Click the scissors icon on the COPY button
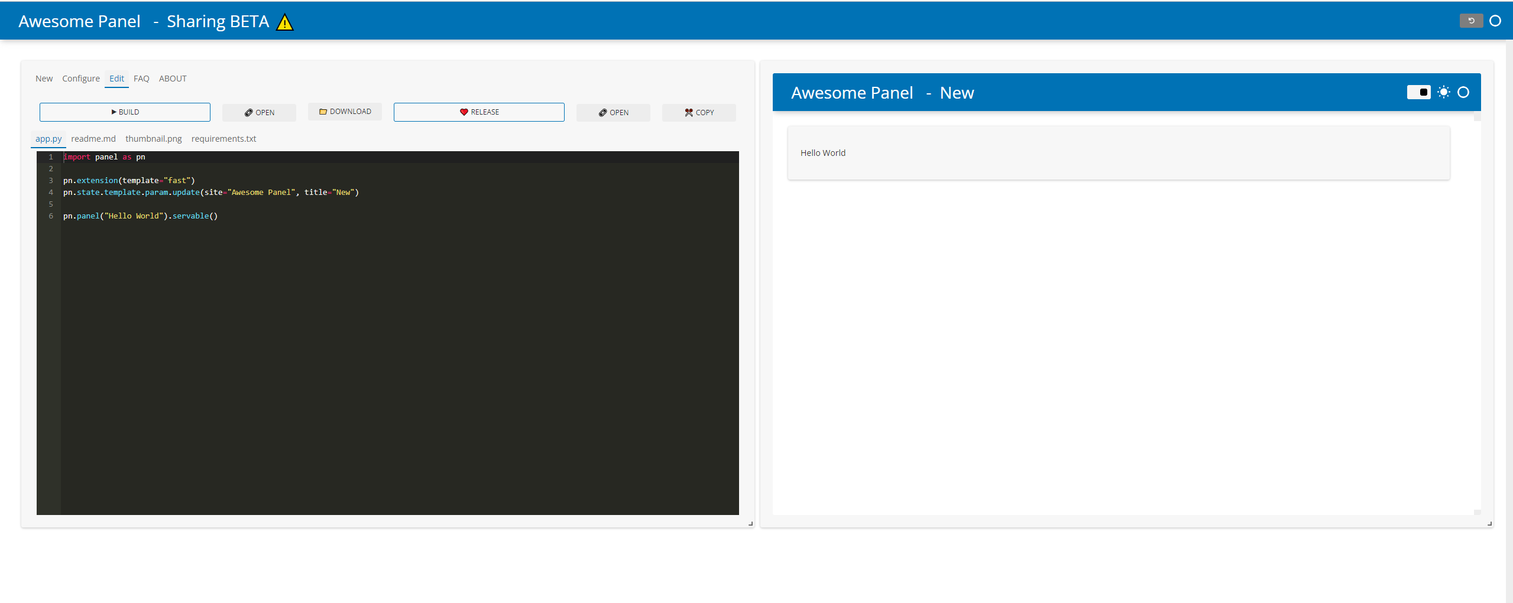Image resolution: width=1513 pixels, height=603 pixels. [x=688, y=112]
